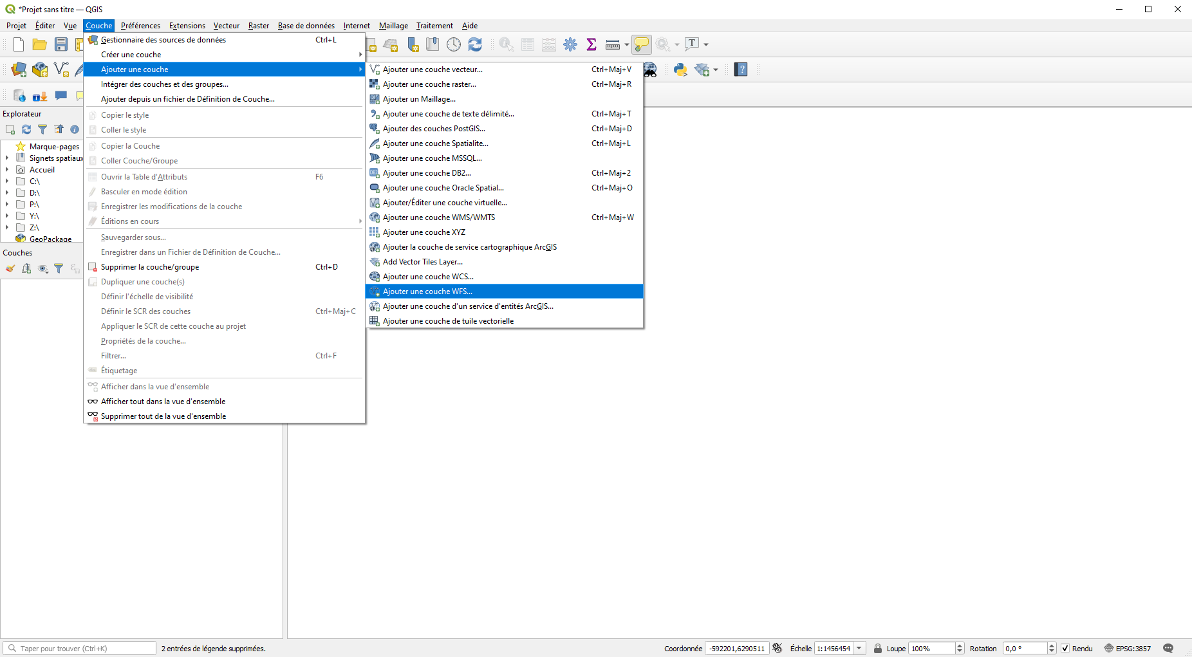Click the help contents question mark icon
The height and width of the screenshot is (657, 1192).
[741, 69]
